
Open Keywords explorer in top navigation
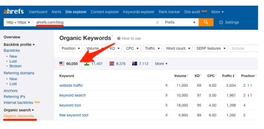(x=139, y=12)
